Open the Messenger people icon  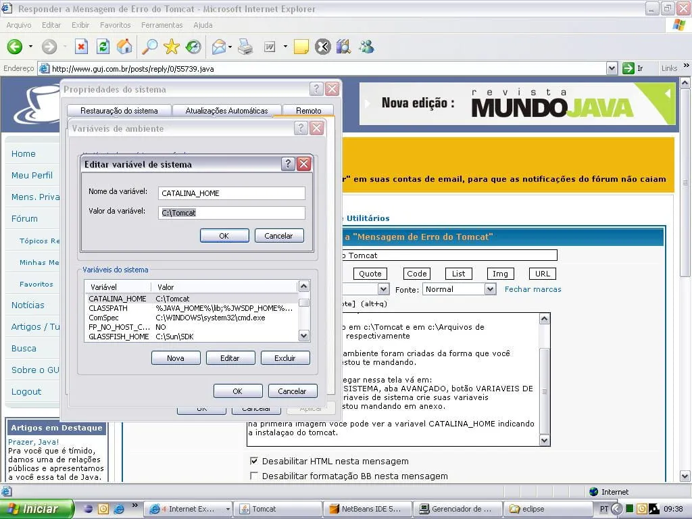tap(366, 47)
